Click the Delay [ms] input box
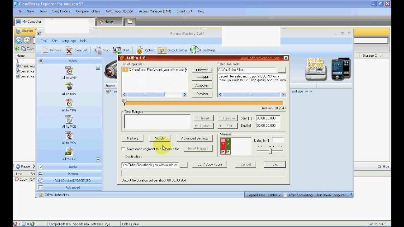Screen dimensions: 404x227 (278, 140)
